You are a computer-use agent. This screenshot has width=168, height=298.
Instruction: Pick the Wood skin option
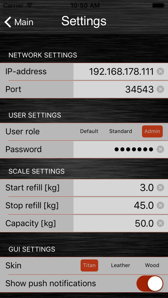click(152, 265)
